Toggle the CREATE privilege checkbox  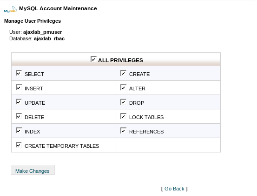[123, 73]
